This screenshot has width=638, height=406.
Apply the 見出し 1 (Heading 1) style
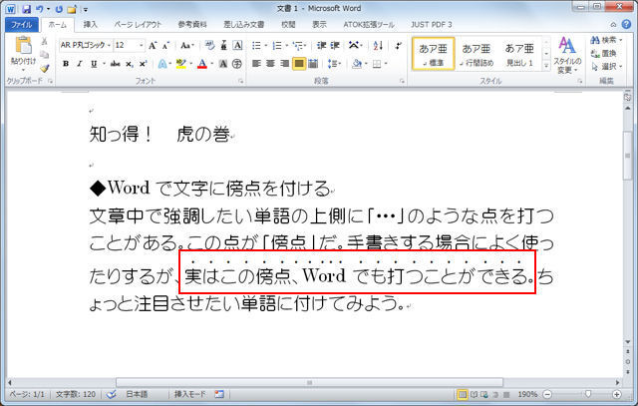point(519,54)
